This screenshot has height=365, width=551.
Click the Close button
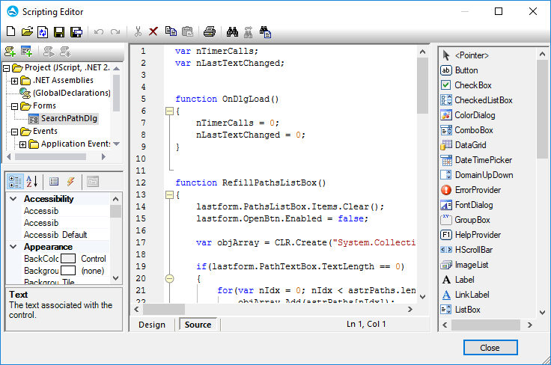[x=490, y=348]
